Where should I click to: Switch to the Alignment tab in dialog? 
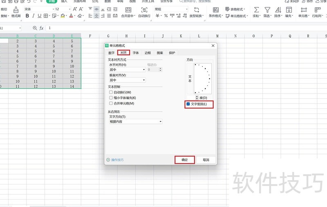[x=123, y=53]
